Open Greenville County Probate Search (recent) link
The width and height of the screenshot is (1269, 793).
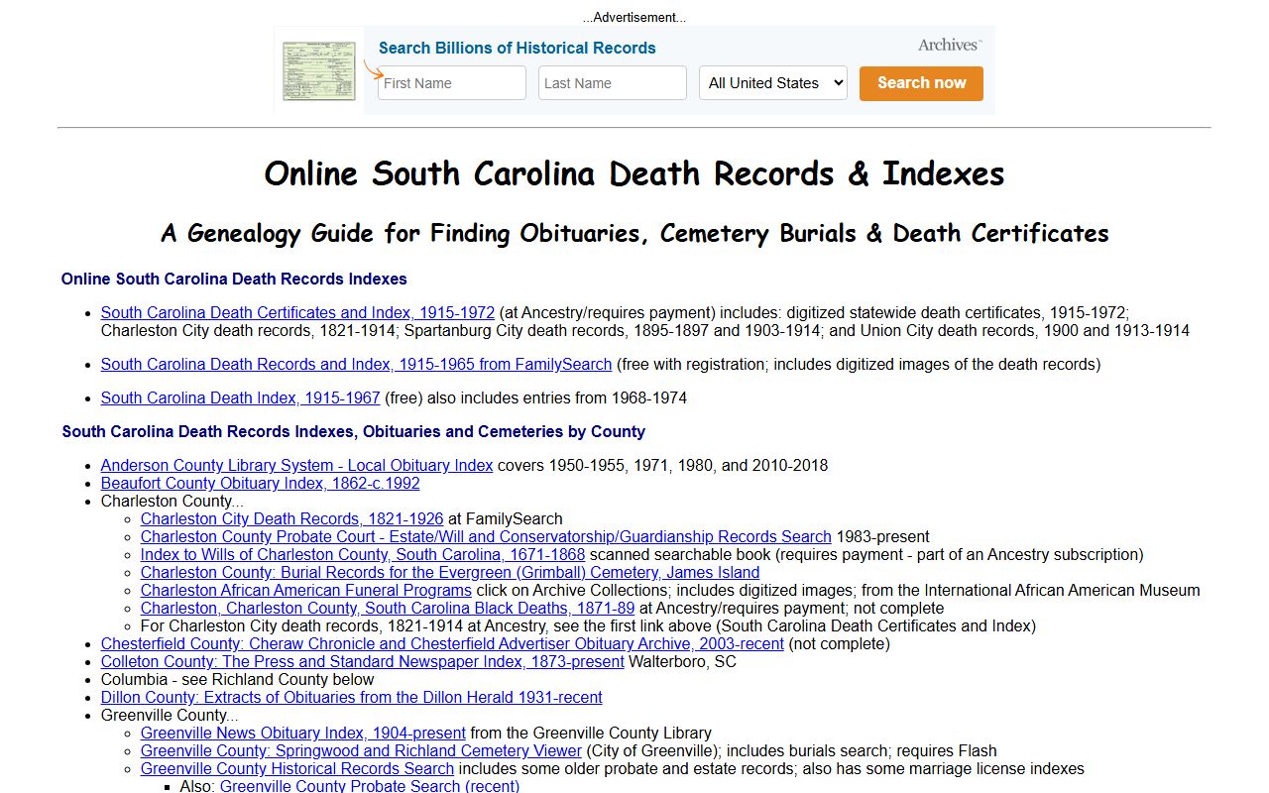click(370, 786)
